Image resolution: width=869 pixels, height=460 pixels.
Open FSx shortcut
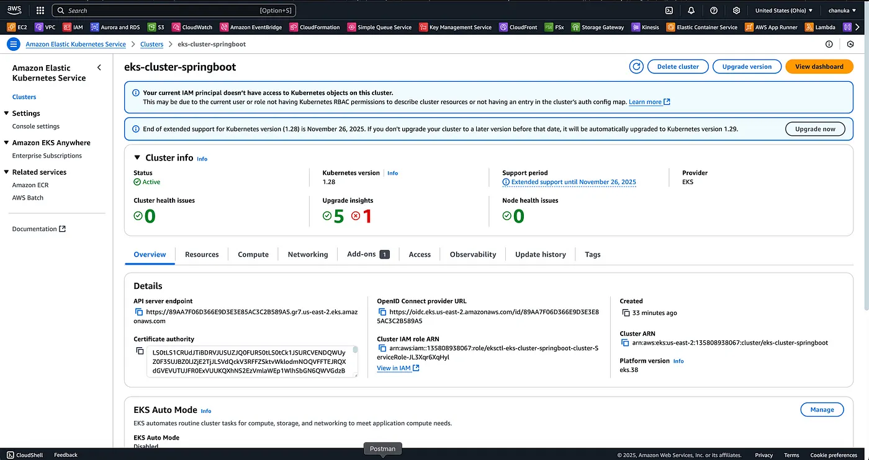tap(554, 27)
